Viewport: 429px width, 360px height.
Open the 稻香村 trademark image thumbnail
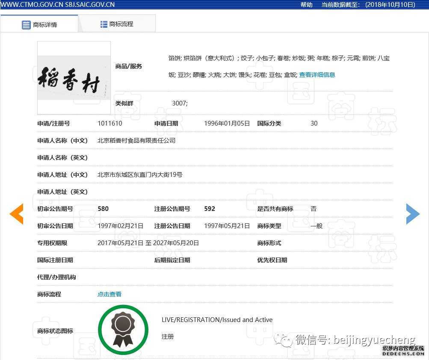click(x=74, y=78)
